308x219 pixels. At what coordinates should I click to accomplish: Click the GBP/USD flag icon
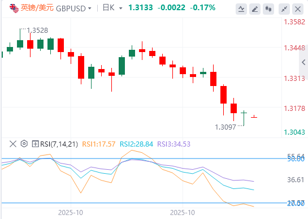point(14,8)
